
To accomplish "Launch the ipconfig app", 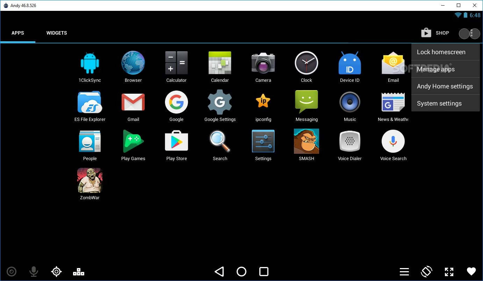I will click(263, 106).
